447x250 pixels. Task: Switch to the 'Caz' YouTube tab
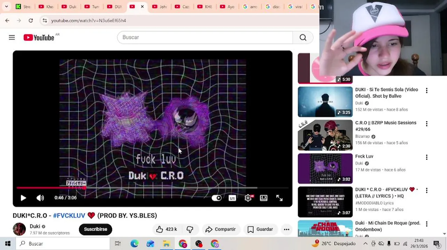[x=182, y=7]
